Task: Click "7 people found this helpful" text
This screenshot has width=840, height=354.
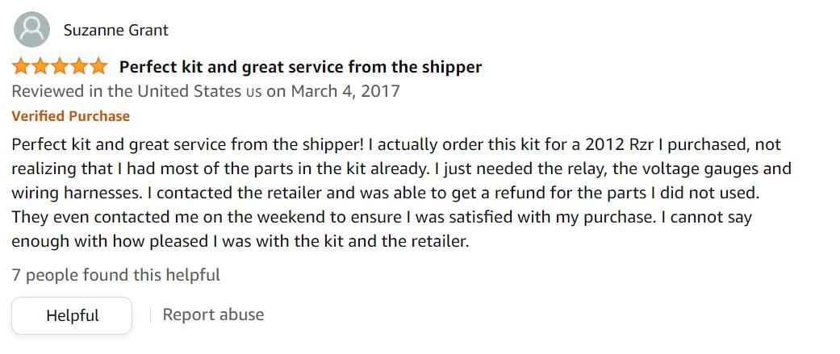Action: (x=116, y=275)
